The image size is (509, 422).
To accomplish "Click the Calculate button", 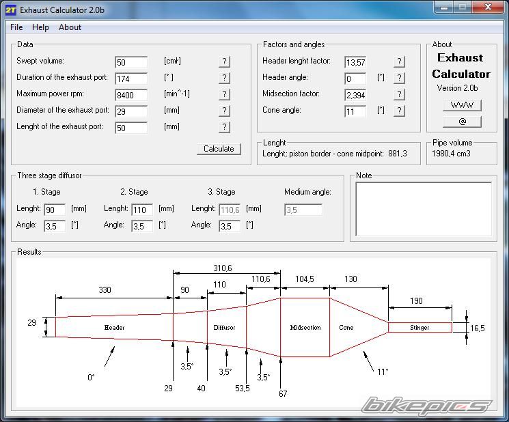I will click(x=219, y=149).
